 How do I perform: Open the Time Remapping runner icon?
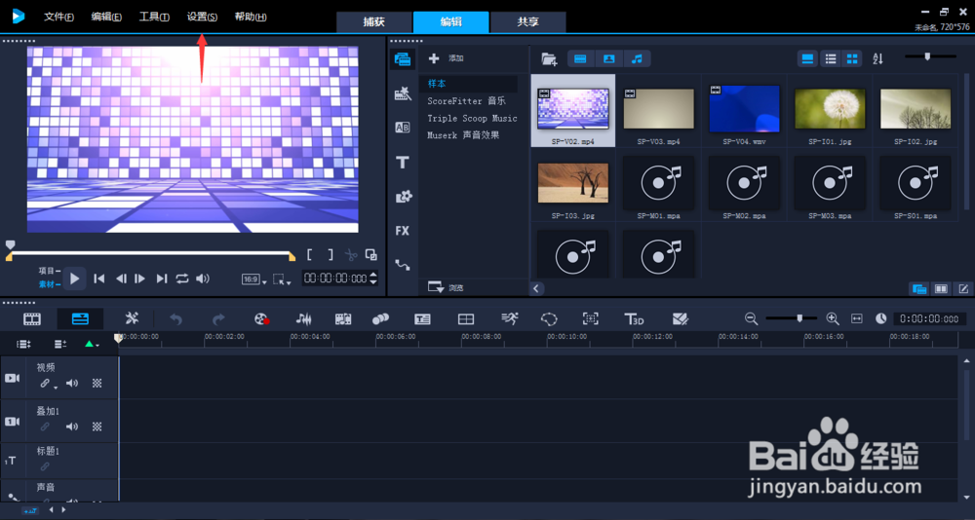coord(509,318)
